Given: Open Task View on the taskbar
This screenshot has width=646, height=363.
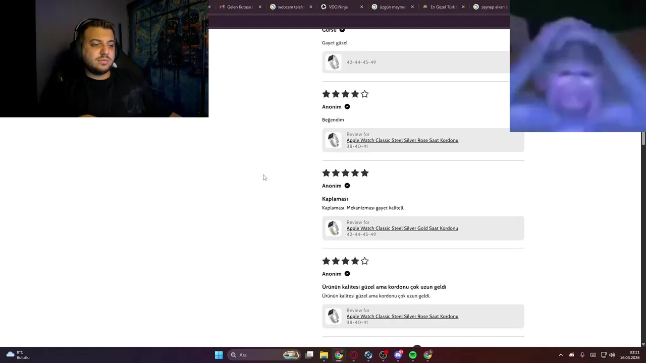Looking at the screenshot, I should tap(309, 355).
